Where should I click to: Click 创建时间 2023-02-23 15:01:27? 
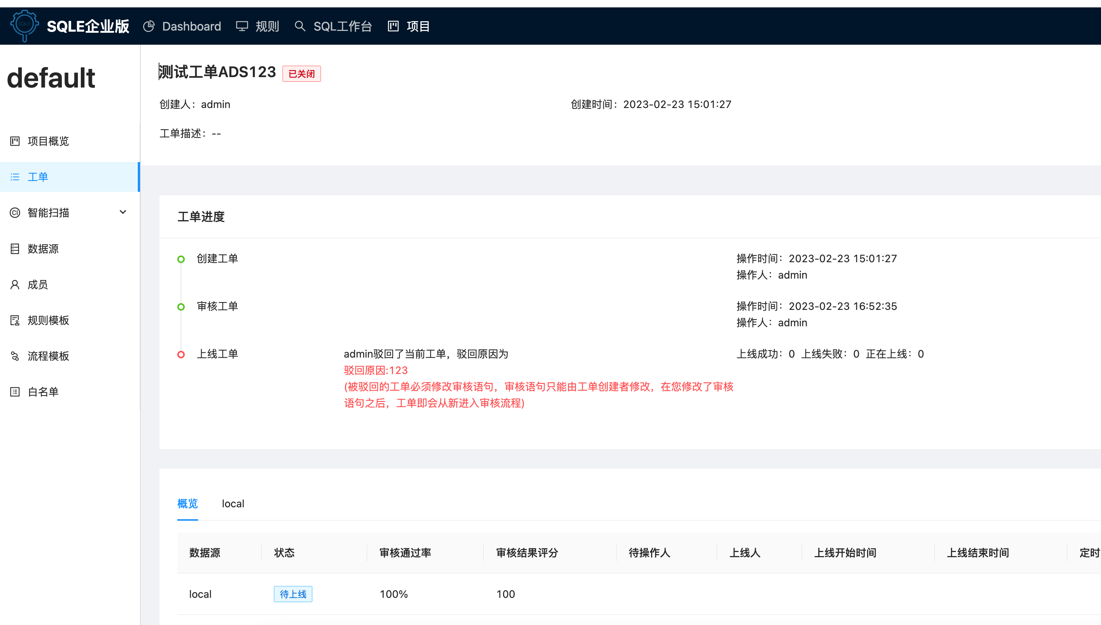(651, 104)
